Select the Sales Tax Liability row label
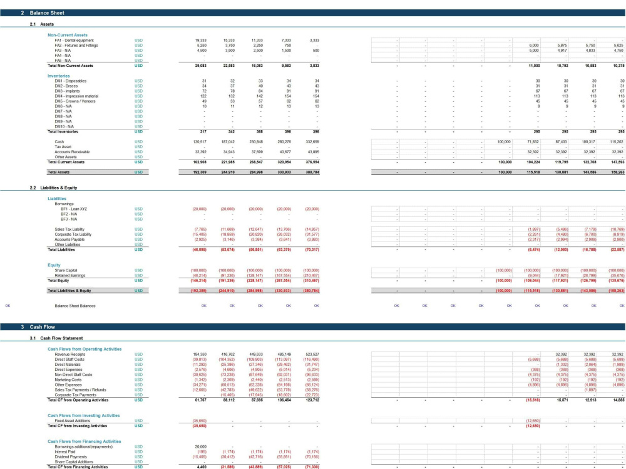This screenshot has width=626, height=469. [x=69, y=229]
